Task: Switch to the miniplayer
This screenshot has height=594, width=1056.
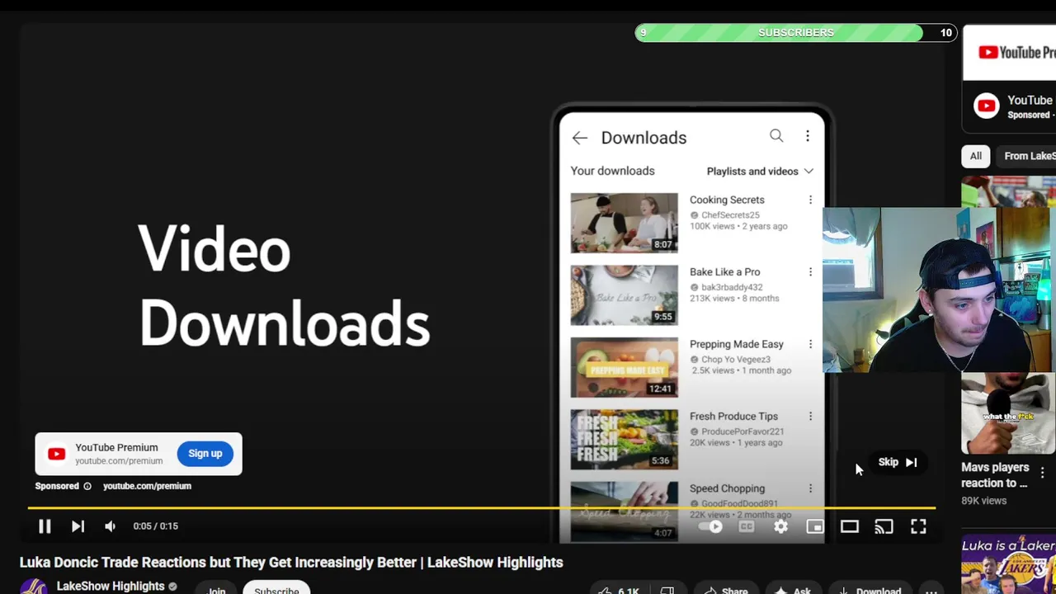Action: (x=815, y=526)
